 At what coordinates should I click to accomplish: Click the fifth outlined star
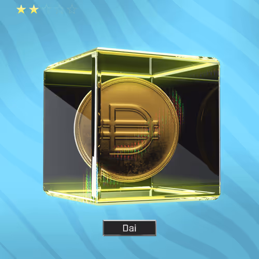[72, 9]
